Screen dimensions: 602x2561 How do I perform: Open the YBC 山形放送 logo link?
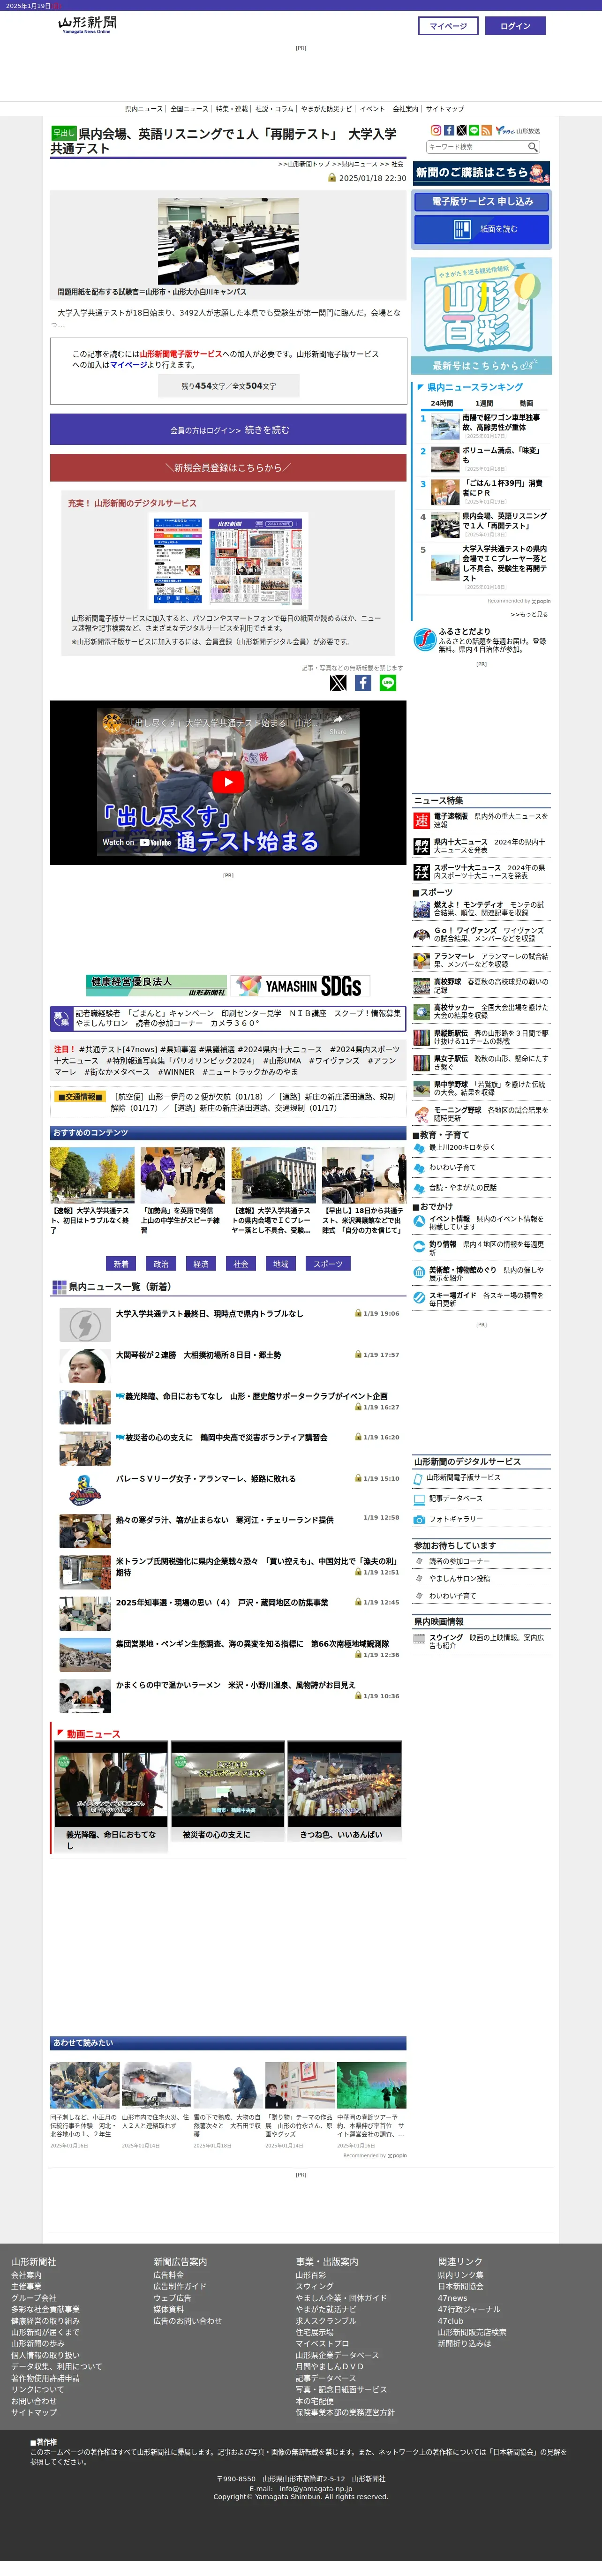point(518,130)
